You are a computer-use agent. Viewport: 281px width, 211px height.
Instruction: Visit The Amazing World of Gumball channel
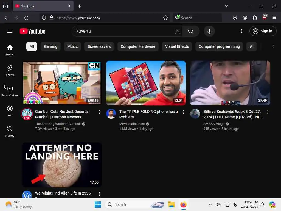(x=58, y=124)
